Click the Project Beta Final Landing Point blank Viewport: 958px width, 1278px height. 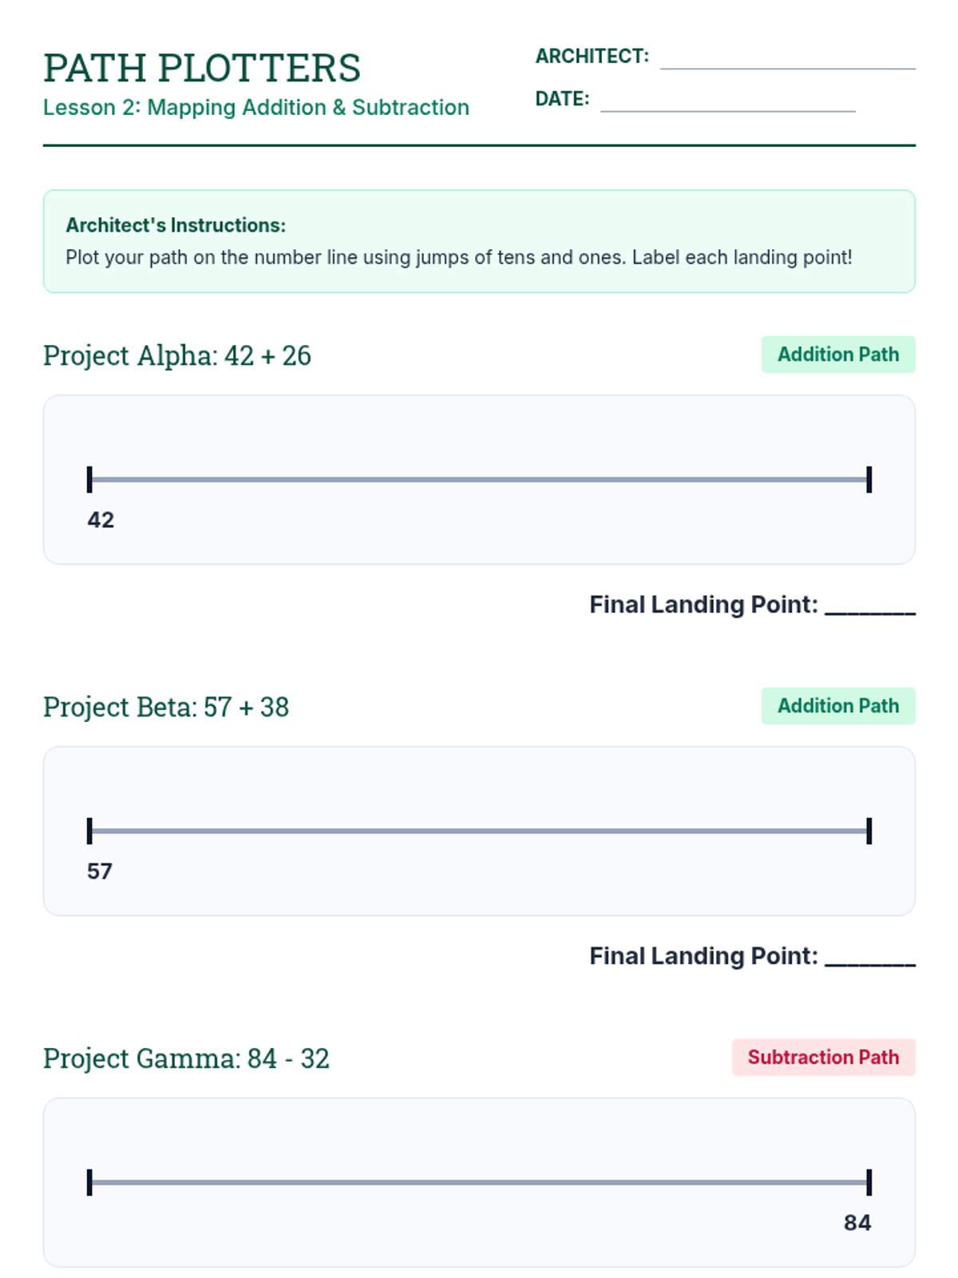click(869, 957)
